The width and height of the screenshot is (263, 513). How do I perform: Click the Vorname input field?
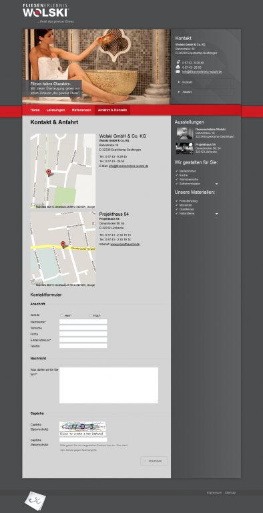[83, 328]
